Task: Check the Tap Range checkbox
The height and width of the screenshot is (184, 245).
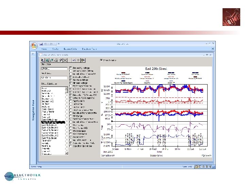Action: click(70, 104)
